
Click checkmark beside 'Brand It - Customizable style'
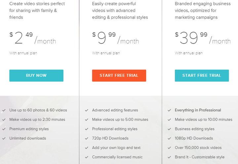pos(169,157)
